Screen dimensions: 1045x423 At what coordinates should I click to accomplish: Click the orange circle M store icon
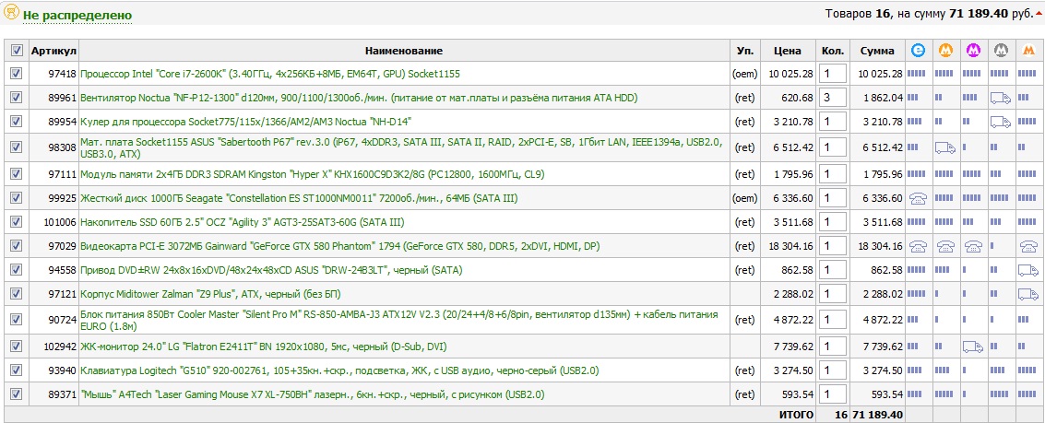[945, 50]
